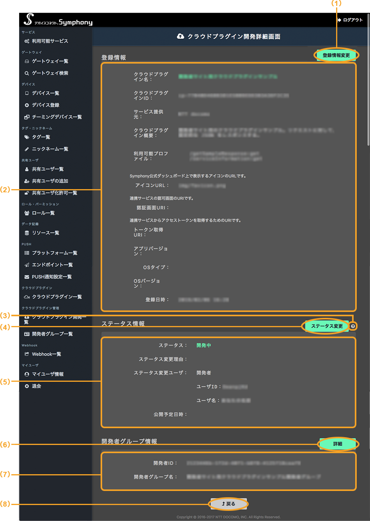Click the unlock icon for 共有ユーザ化許可一覧
Image resolution: width=370 pixels, height=521 pixels.
click(27, 193)
